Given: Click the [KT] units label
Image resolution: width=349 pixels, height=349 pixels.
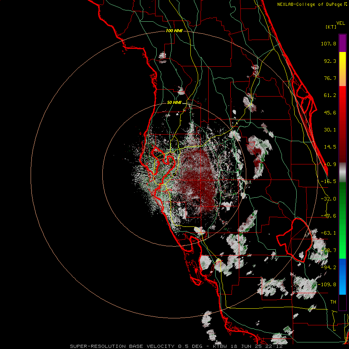Looking at the screenshot, I should point(331,27).
